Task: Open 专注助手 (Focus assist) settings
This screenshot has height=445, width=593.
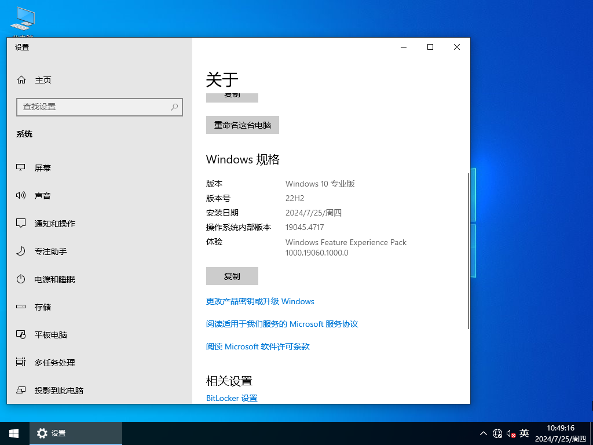Action: pos(21,251)
